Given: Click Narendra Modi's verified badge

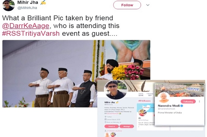Looking at the screenshot, I should (x=182, y=106).
